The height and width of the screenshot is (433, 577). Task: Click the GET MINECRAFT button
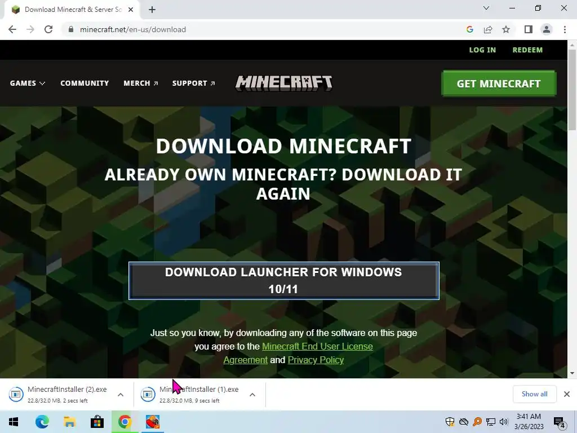click(x=499, y=83)
